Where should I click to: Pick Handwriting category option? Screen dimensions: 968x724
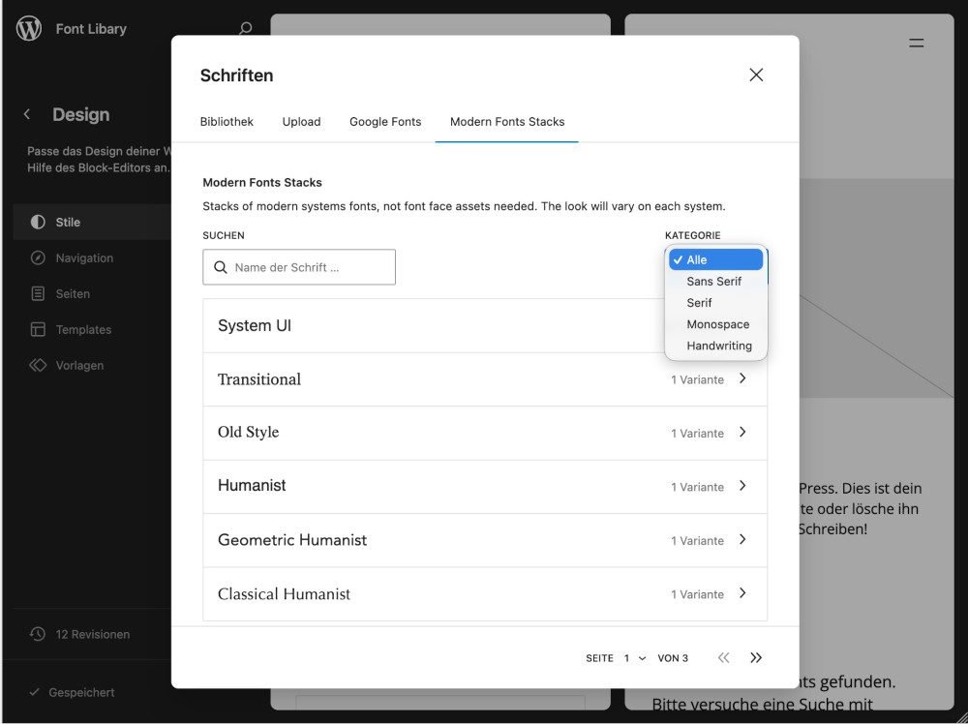tap(718, 346)
